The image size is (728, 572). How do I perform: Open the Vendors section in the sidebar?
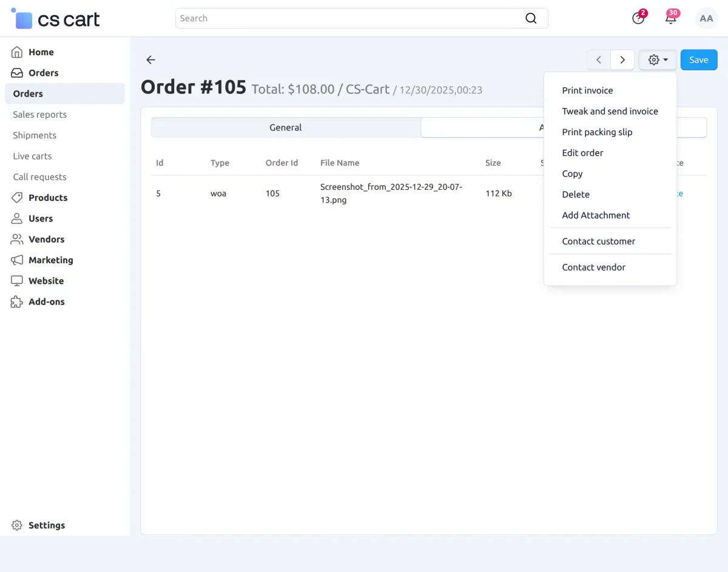(46, 239)
